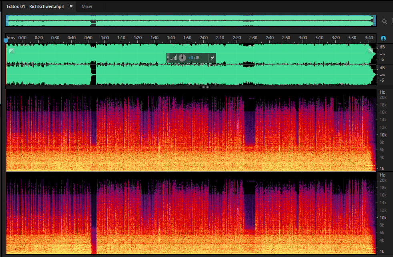Click the 0:30 mark on the ruler
393x257 pixels.
click(55, 38)
